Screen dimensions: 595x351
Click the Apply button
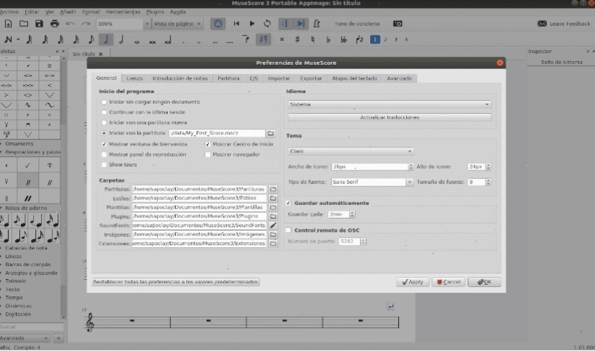coord(413,282)
